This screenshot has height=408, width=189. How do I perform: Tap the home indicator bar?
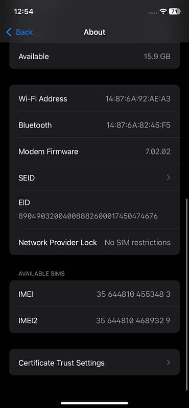(94, 403)
